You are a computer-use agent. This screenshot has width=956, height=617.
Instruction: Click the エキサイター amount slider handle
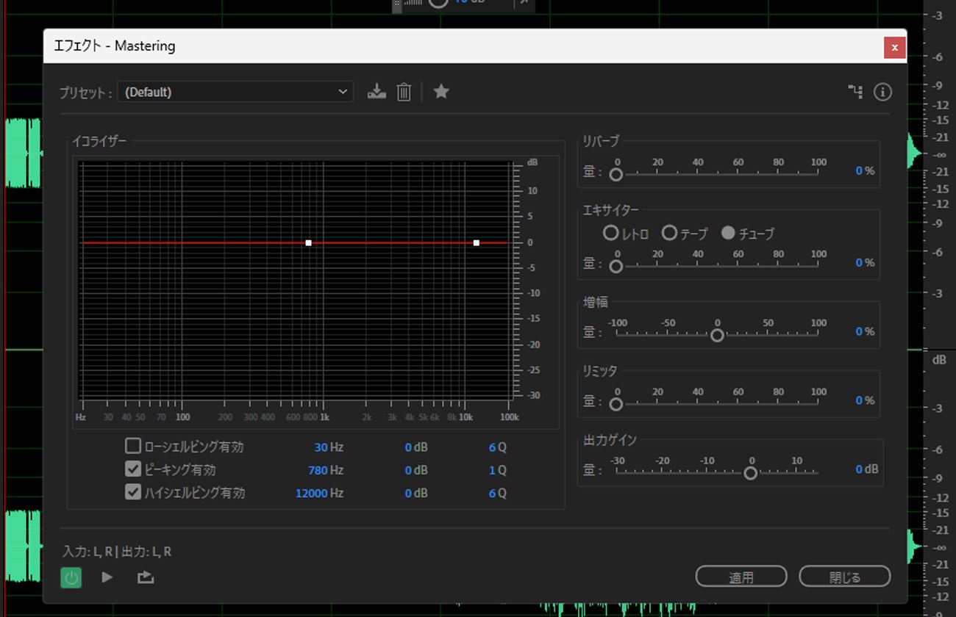(616, 267)
